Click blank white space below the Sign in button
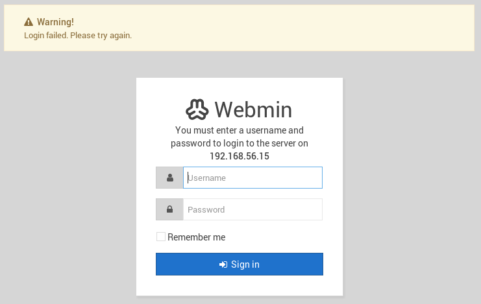Screen dimensions: 481x304 (240, 286)
